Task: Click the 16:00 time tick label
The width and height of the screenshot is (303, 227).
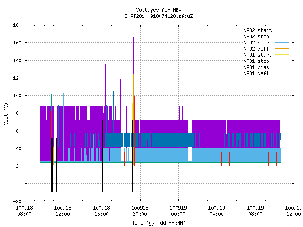Action: 101,214
